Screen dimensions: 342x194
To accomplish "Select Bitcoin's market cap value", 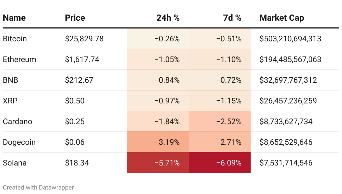I will pos(290,39).
